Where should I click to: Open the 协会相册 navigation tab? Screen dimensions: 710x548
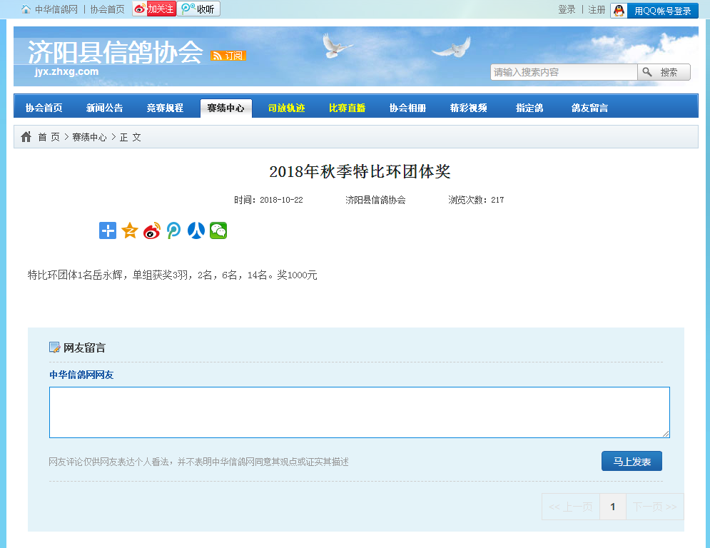(x=408, y=108)
